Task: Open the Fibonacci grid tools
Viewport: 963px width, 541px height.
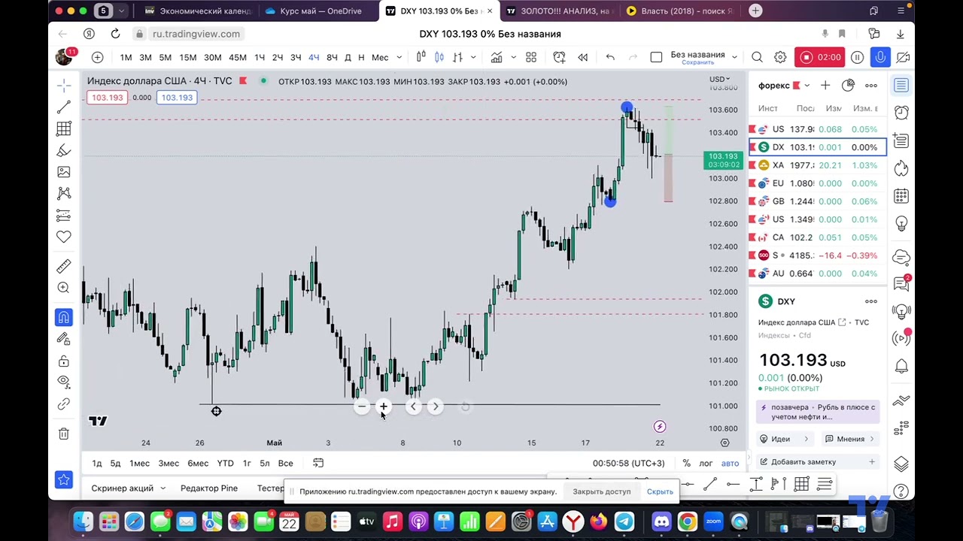Action: click(64, 129)
